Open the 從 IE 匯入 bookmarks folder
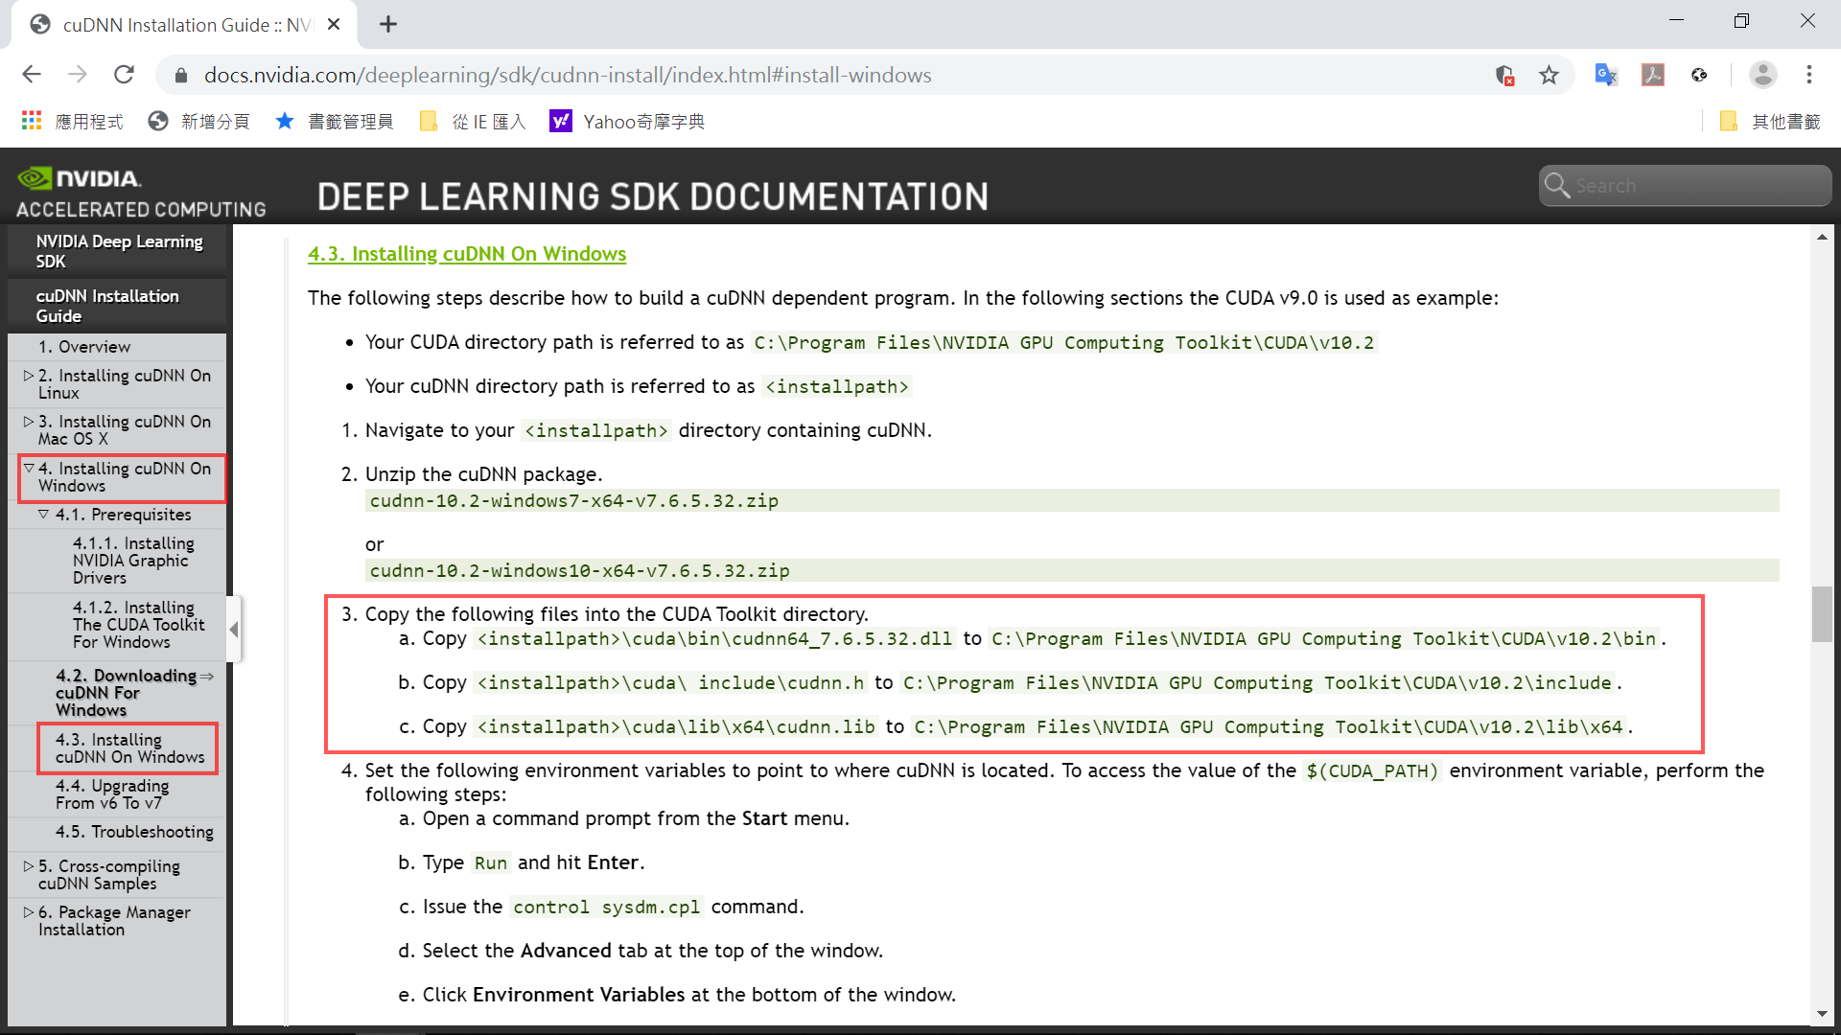Image resolution: width=1841 pixels, height=1035 pixels. (473, 121)
